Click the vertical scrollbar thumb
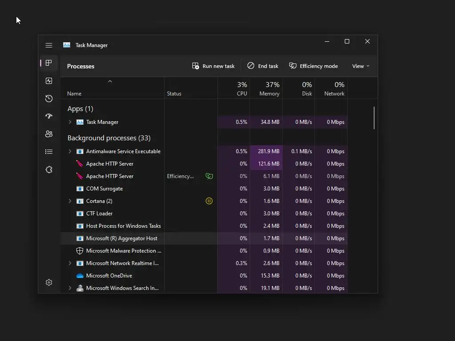This screenshot has width=455, height=341. pos(374,118)
